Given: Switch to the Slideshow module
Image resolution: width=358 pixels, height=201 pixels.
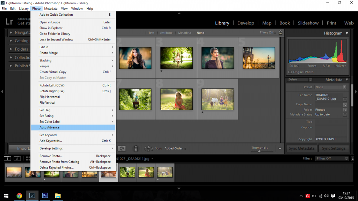Looking at the screenshot, I should coord(308,23).
